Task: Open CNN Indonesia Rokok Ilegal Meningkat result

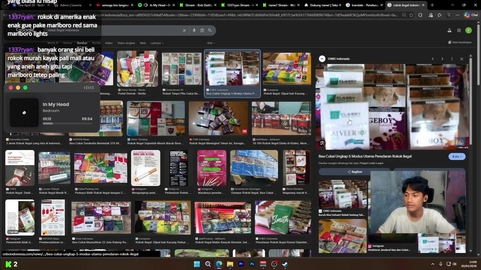Action: tap(218, 118)
